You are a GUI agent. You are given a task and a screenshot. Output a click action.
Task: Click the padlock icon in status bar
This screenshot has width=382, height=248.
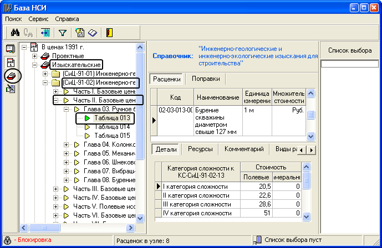[7, 240]
